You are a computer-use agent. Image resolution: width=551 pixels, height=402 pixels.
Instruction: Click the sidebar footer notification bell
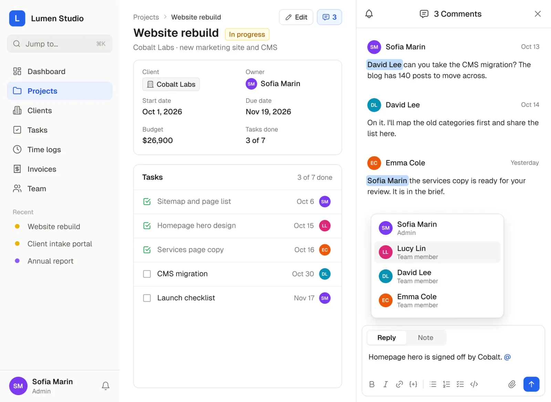[106, 386]
